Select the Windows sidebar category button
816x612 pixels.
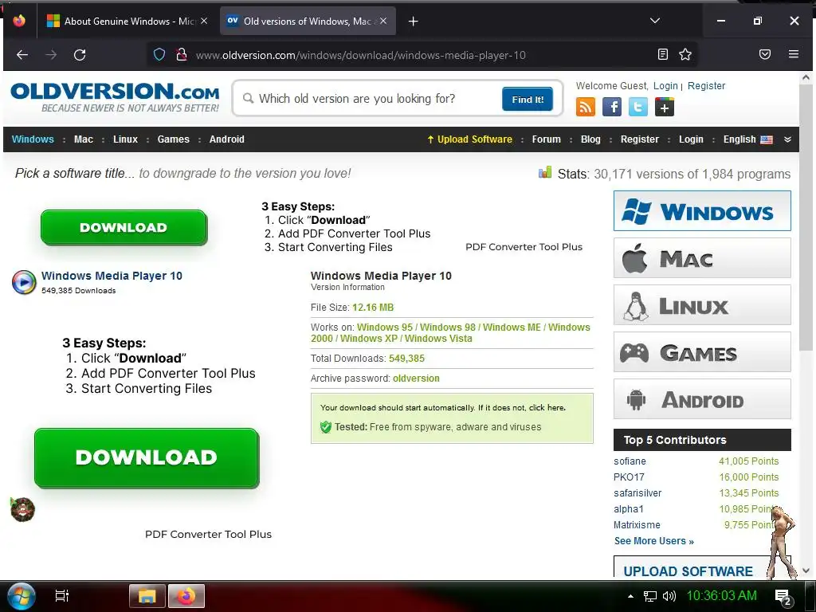pos(702,210)
